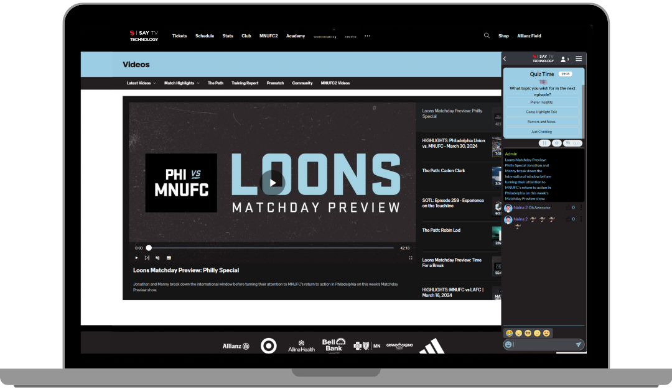
Task: Choose 'Player Insights' quiz answer
Action: coord(541,102)
